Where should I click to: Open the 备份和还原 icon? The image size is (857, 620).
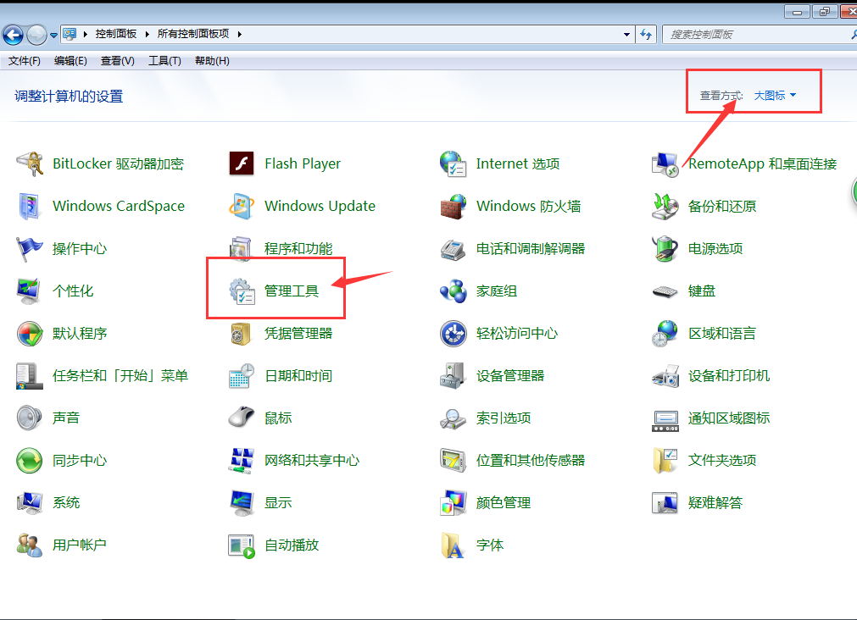[x=665, y=206]
